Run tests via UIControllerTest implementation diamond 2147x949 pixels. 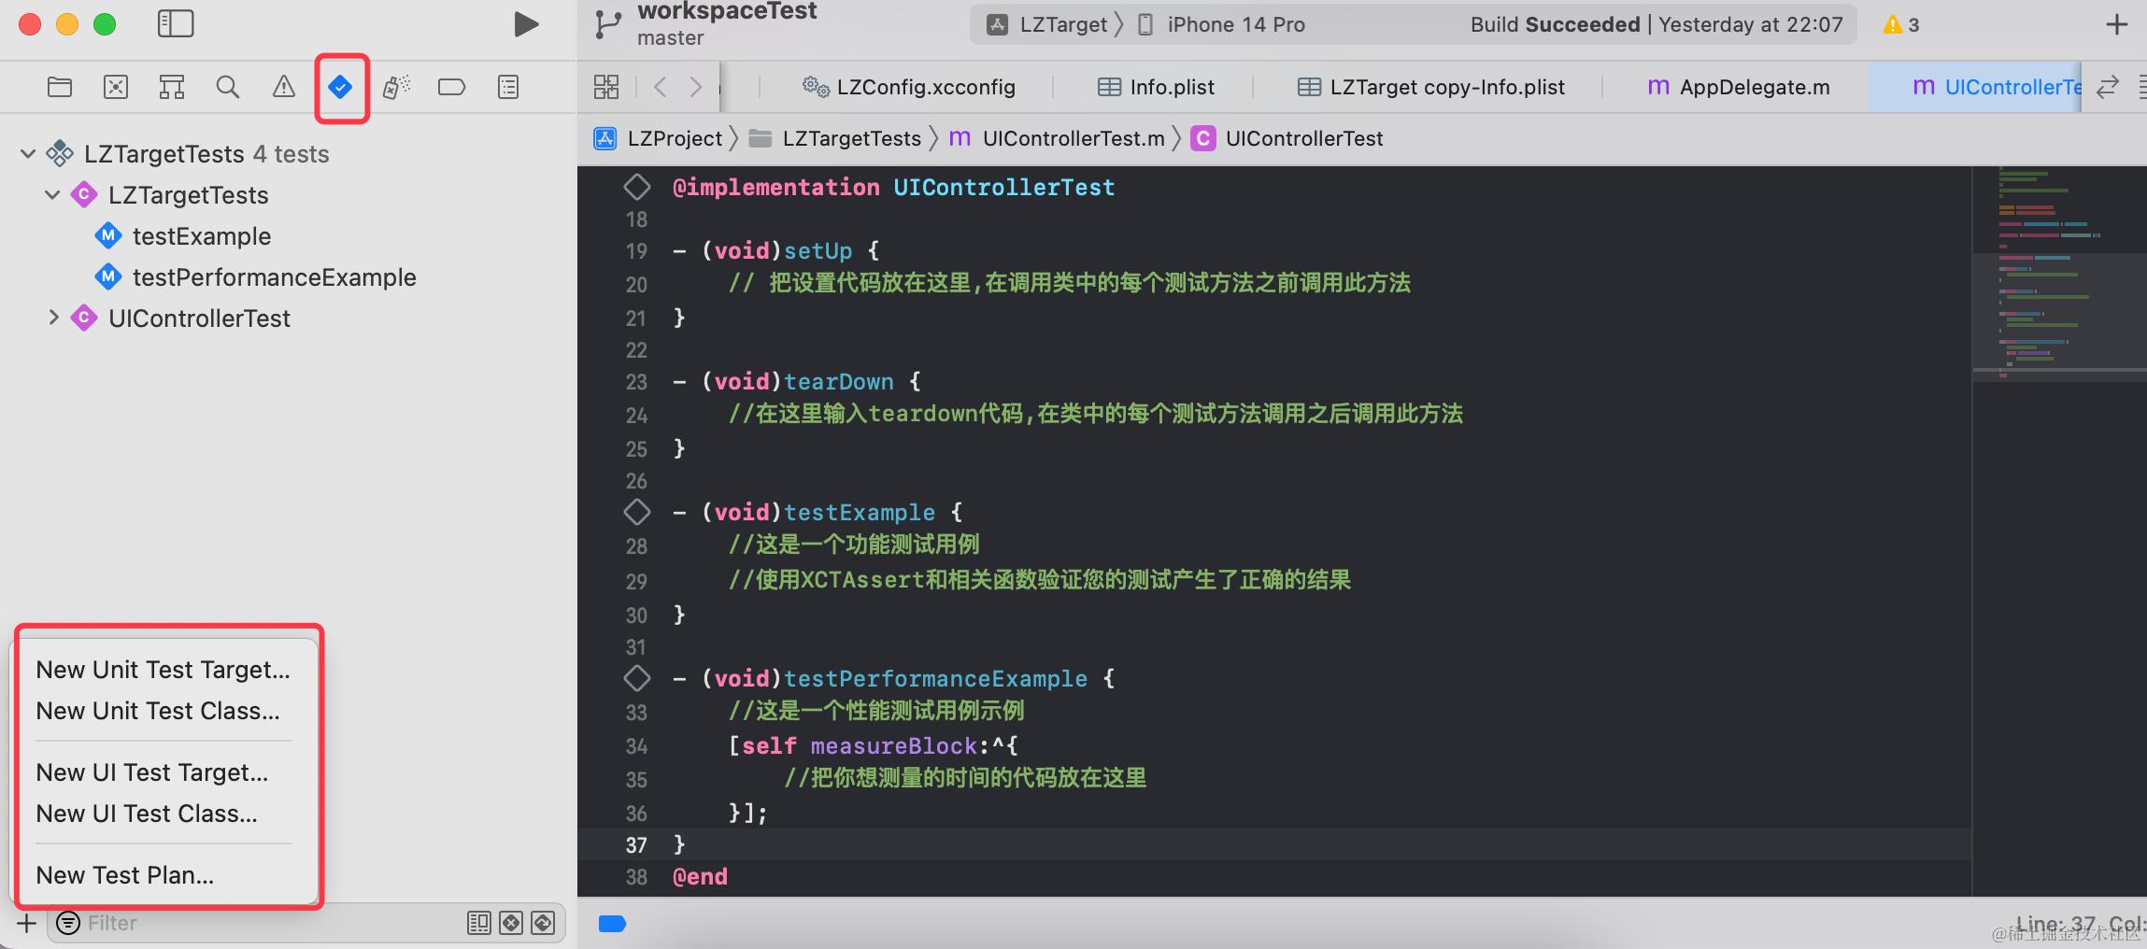(637, 187)
